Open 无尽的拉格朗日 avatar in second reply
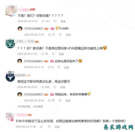The width and height of the screenshot is (135, 132). coord(20,61)
